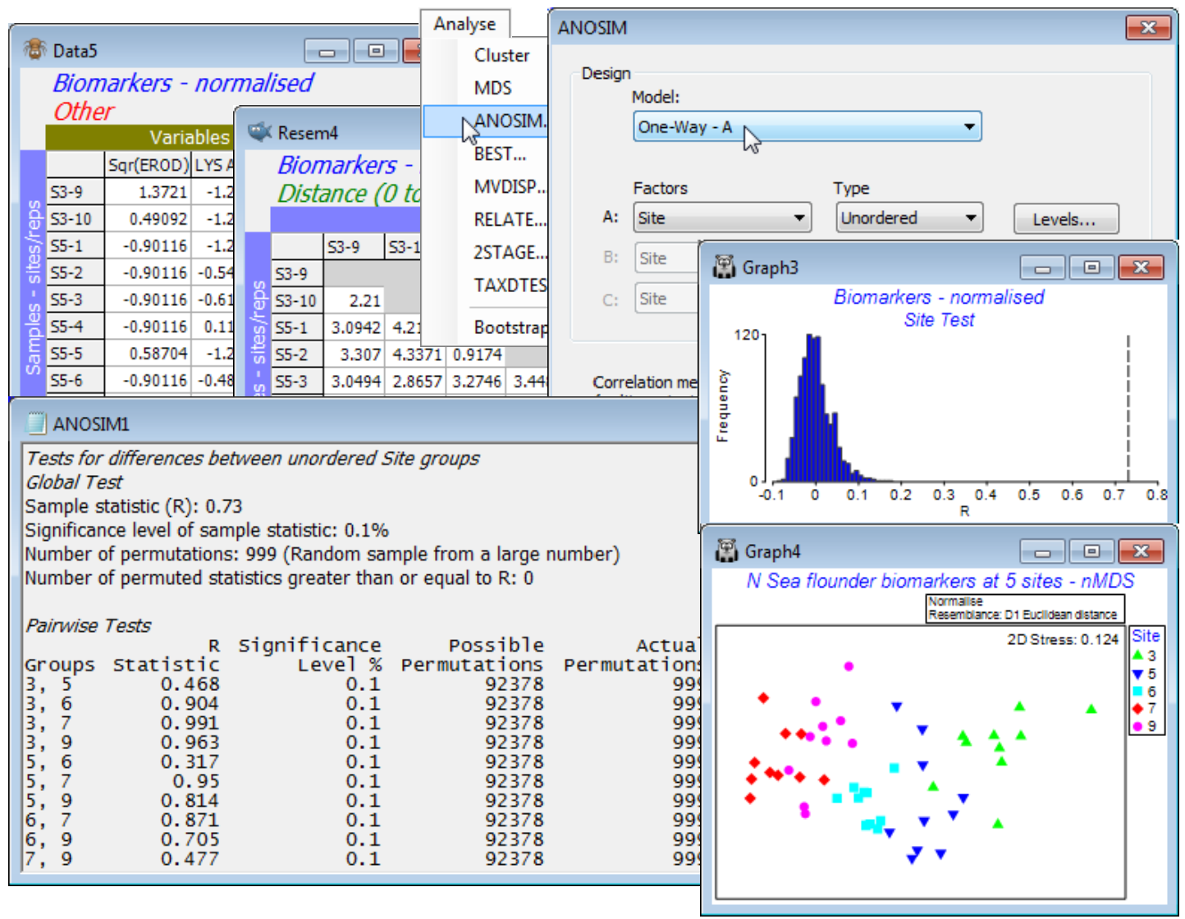Maximize the Graph3 window

click(x=1091, y=267)
